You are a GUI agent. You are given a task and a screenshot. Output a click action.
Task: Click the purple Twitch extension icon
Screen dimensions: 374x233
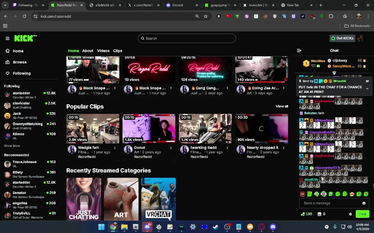[293, 16]
